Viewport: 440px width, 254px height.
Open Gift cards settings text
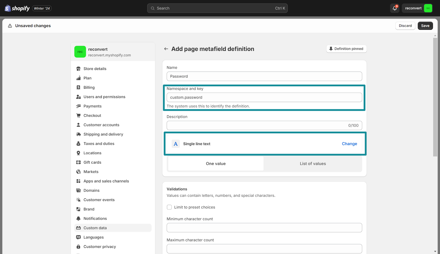92,162
